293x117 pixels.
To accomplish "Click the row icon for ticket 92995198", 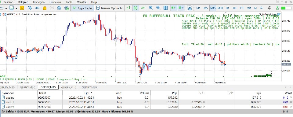I will [3, 107].
